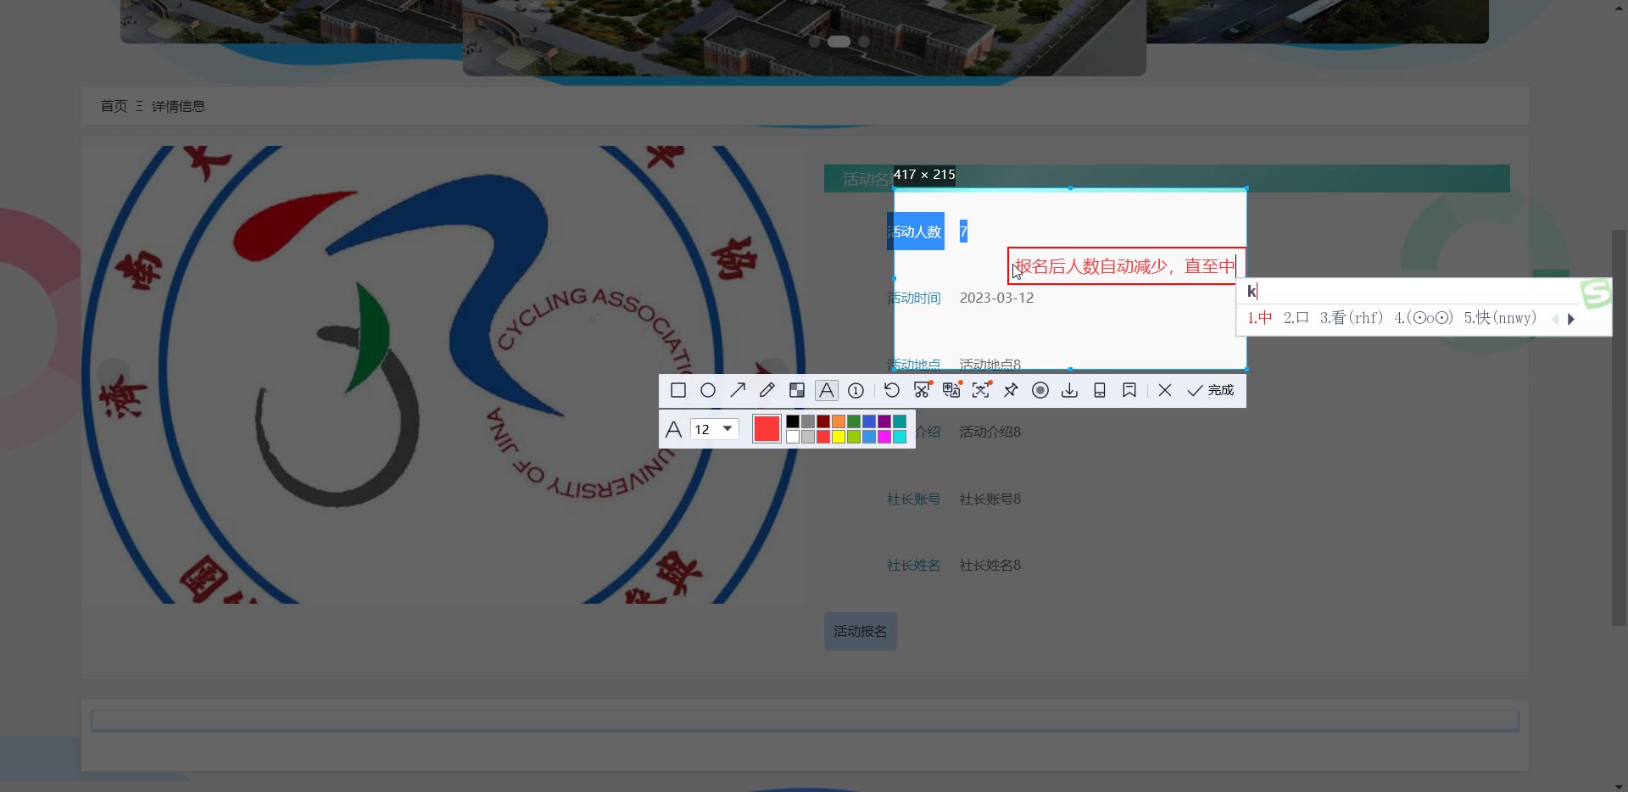The width and height of the screenshot is (1628, 792).
Task: Click the font size letter A icon
Action: [674, 429]
